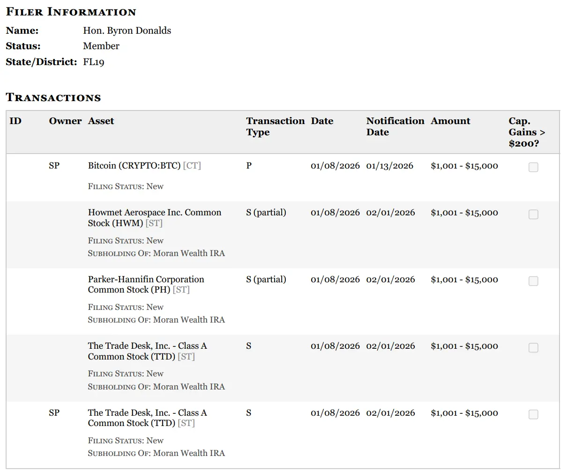Click the ID column header

[15, 121]
